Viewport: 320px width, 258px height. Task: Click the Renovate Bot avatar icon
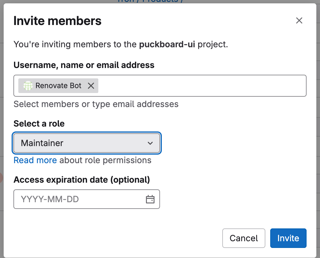28,86
